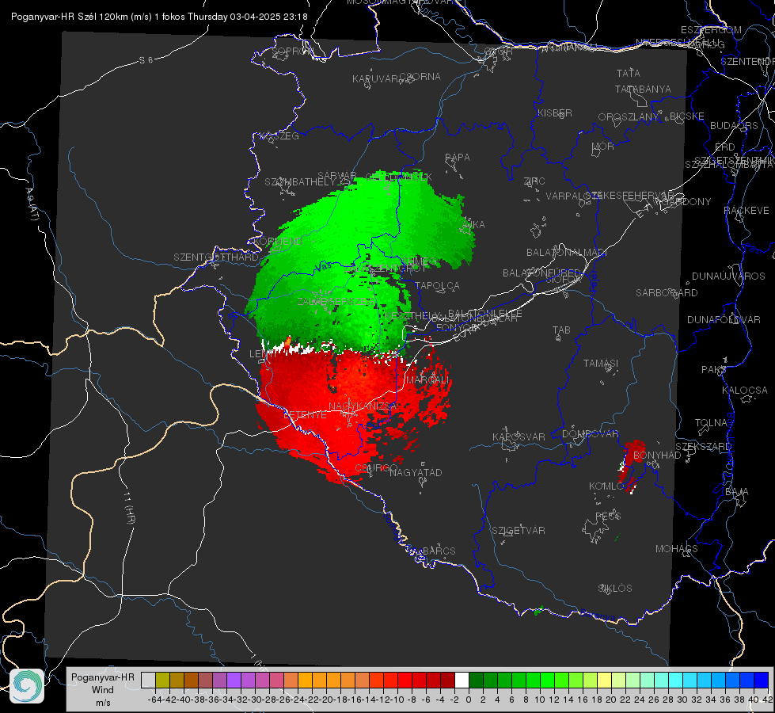Select the SIKLOS label
Screen dimensions: 775x713
point(615,588)
